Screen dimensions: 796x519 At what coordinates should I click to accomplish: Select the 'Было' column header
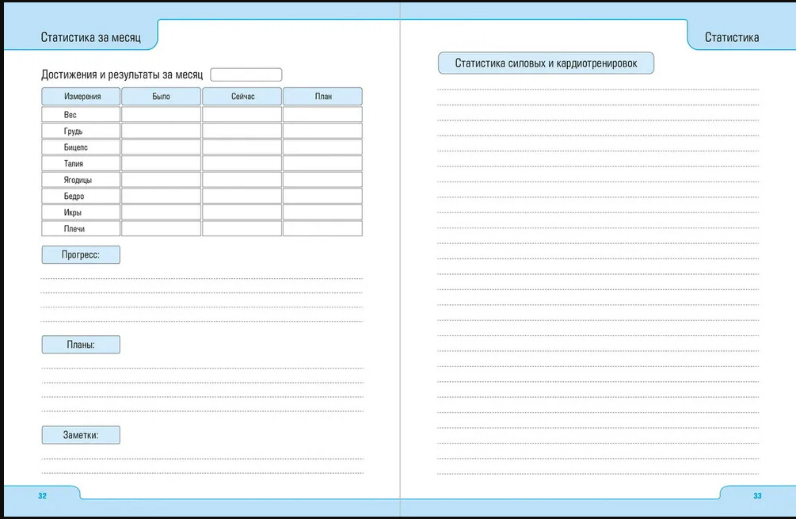point(161,97)
